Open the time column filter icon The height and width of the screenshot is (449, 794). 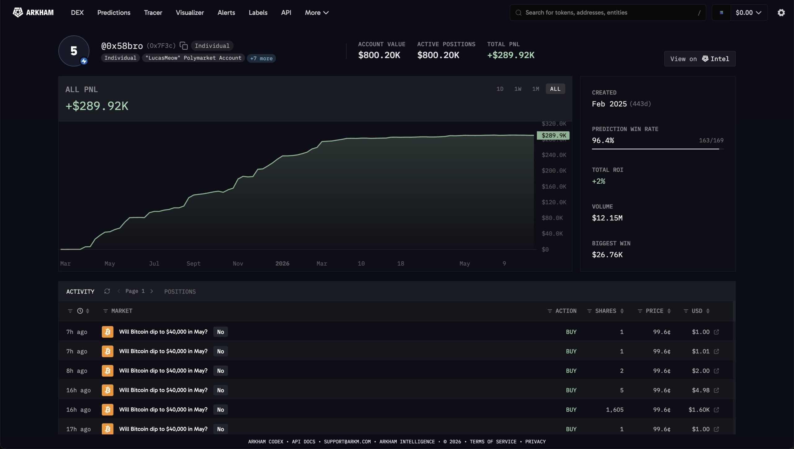coord(70,311)
